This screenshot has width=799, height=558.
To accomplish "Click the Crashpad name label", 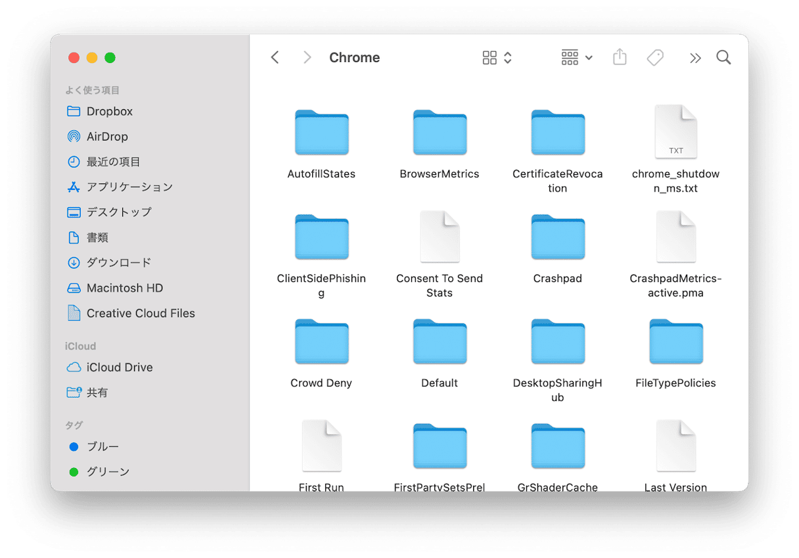I will (x=558, y=279).
